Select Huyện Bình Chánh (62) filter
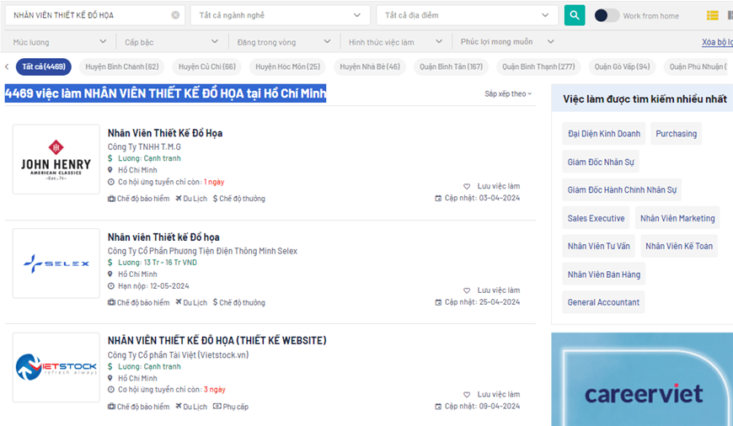 tap(122, 67)
